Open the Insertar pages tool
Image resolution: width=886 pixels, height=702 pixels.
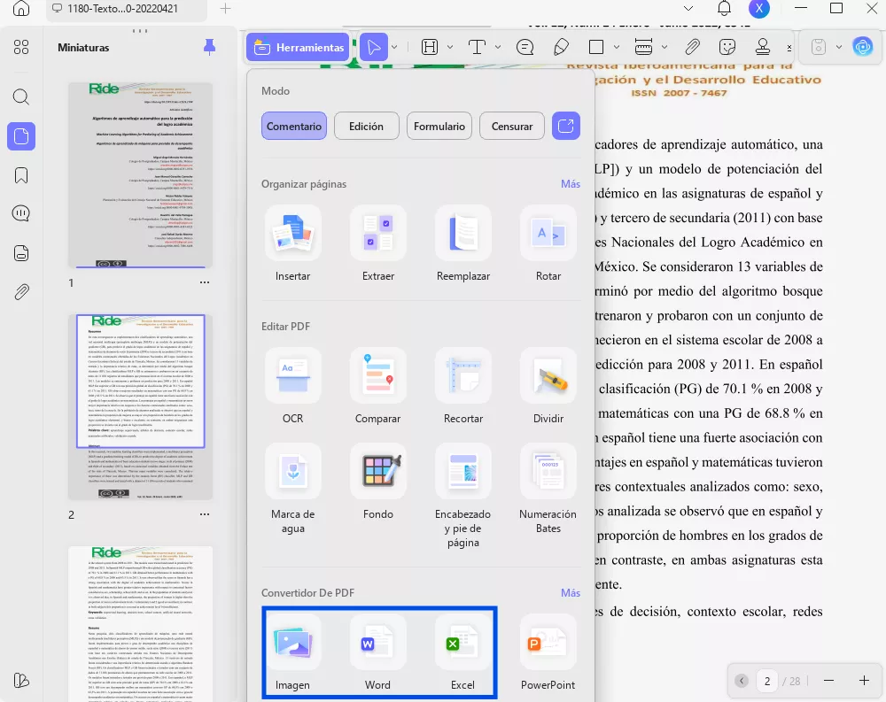pos(292,244)
